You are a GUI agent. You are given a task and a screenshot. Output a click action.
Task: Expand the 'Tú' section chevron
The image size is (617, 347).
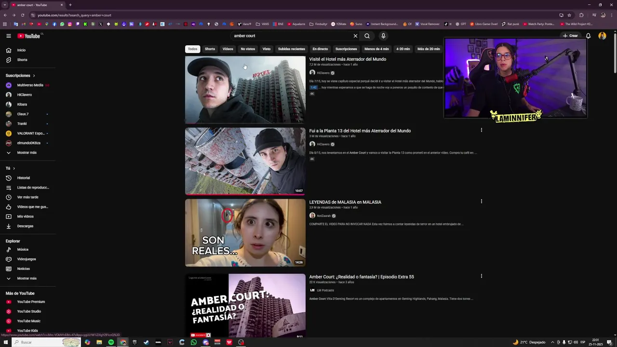14,168
